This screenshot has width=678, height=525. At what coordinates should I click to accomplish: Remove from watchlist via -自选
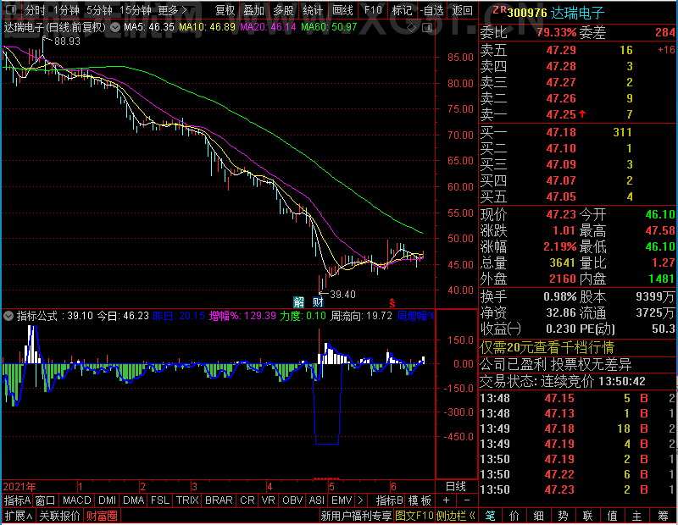pos(431,10)
